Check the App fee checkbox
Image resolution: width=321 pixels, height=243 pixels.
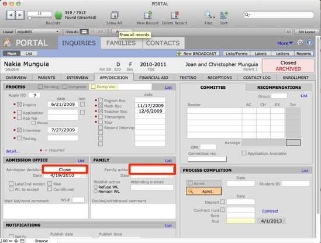click(19, 118)
